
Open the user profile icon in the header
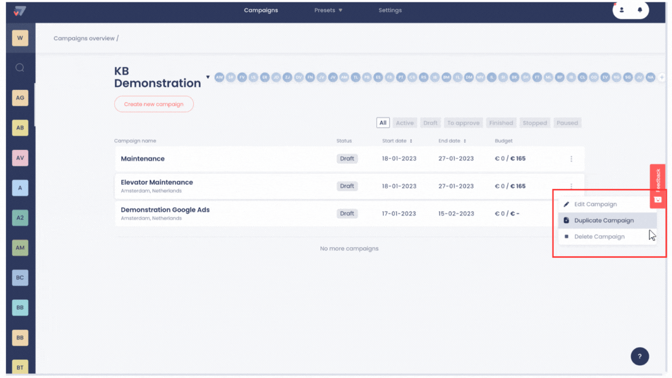point(621,10)
